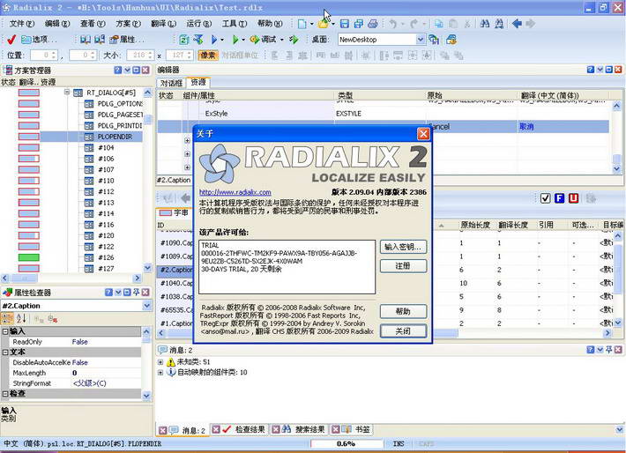Click help icon in 方案管理器 panel header
The height and width of the screenshot is (453, 626).
point(118,71)
